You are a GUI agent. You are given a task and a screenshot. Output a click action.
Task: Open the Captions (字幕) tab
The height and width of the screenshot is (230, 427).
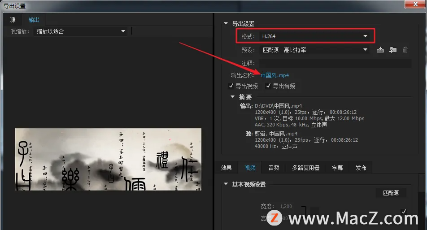coord(337,168)
